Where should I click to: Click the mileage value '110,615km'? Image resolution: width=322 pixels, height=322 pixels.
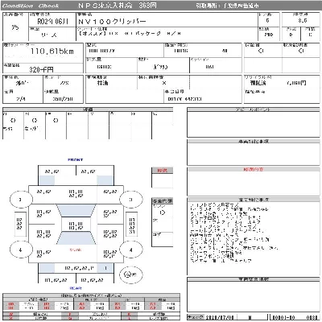click(52, 51)
